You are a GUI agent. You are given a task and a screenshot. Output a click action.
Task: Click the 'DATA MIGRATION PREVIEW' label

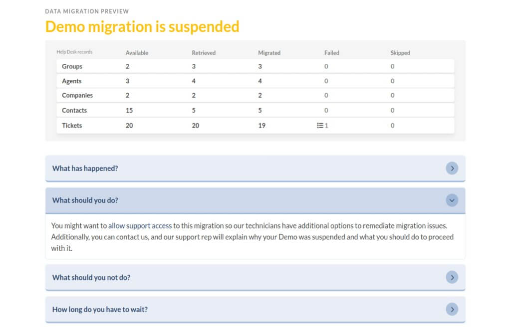tap(86, 11)
